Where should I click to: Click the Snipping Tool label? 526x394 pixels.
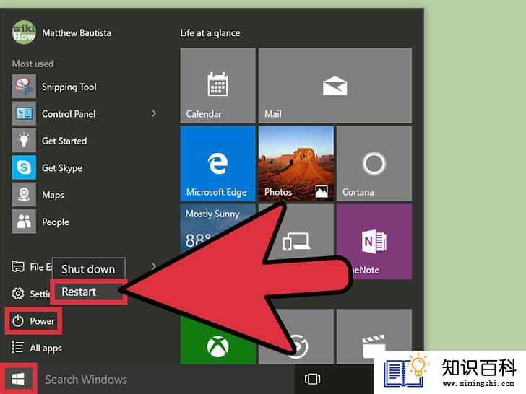[69, 87]
